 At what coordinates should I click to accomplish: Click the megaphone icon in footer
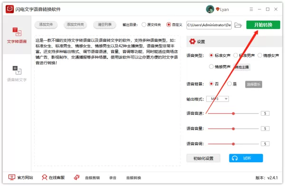coord(77,177)
